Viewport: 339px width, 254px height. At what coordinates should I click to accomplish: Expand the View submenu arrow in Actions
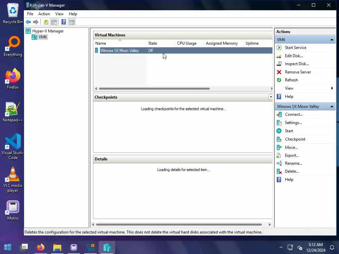click(x=332, y=88)
